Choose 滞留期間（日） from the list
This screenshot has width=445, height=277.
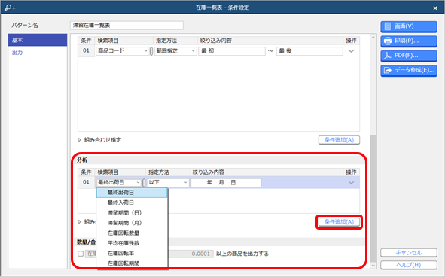click(x=132, y=213)
